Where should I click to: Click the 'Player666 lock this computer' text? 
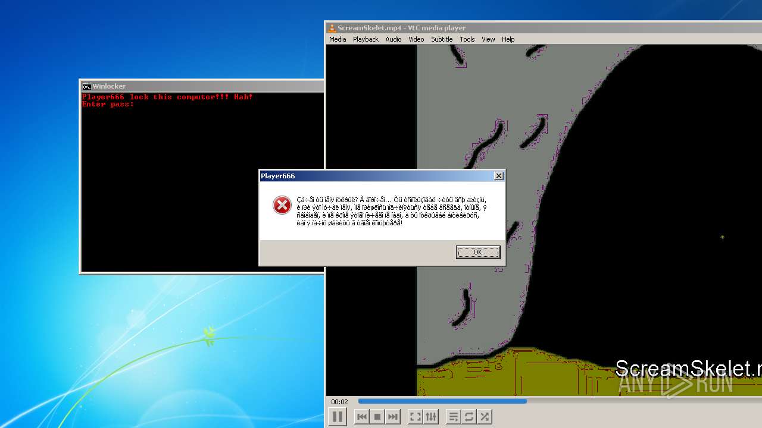(167, 97)
